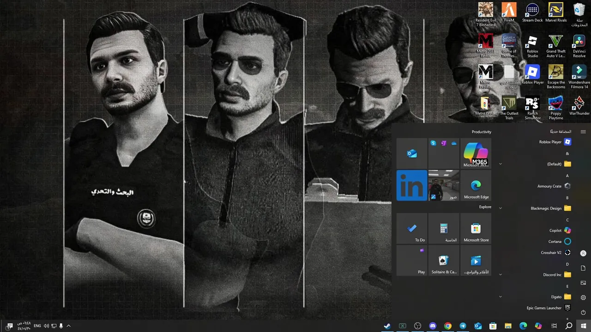
Task: Select The Outlast Trials desktop shortcut
Action: [x=509, y=108]
